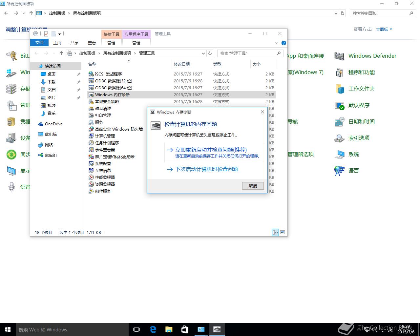
Task: Open File Explorer from the taskbar
Action: tap(169, 329)
